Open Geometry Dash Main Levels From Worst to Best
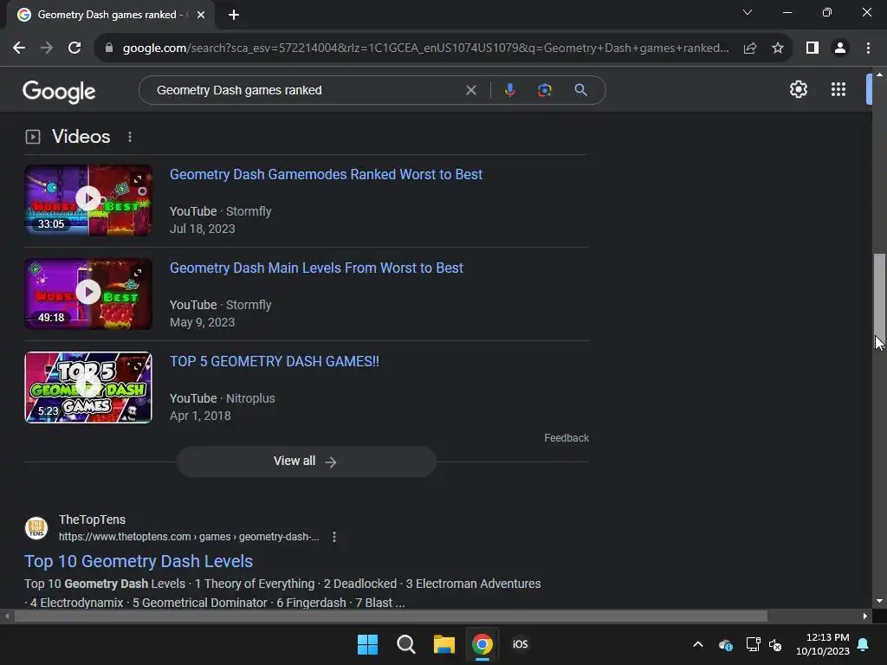The height and width of the screenshot is (665, 887). coord(316,268)
